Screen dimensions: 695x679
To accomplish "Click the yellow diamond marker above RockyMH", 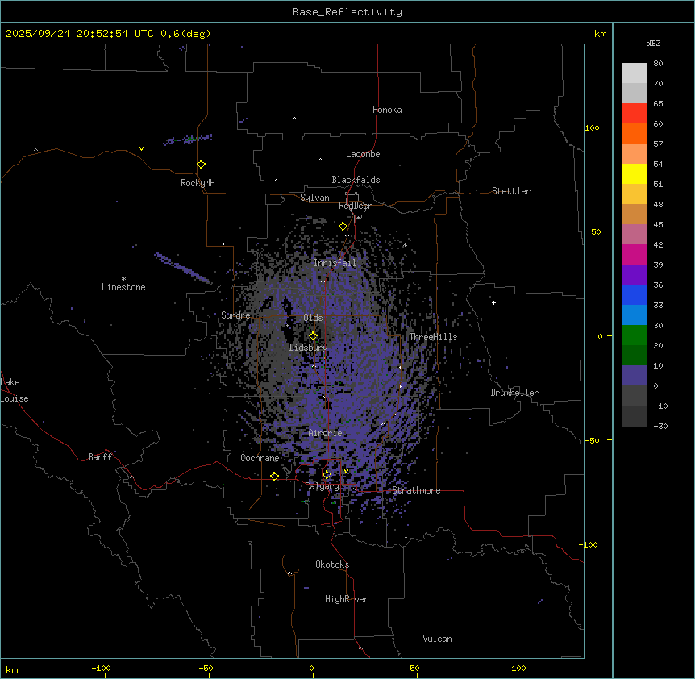I will 201,164.
